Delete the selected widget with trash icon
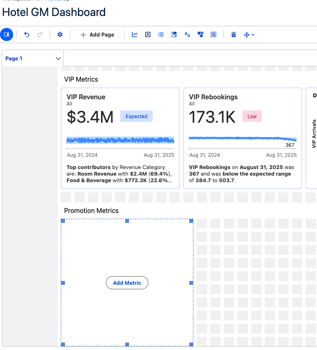This screenshot has height=350, width=317. pos(234,35)
